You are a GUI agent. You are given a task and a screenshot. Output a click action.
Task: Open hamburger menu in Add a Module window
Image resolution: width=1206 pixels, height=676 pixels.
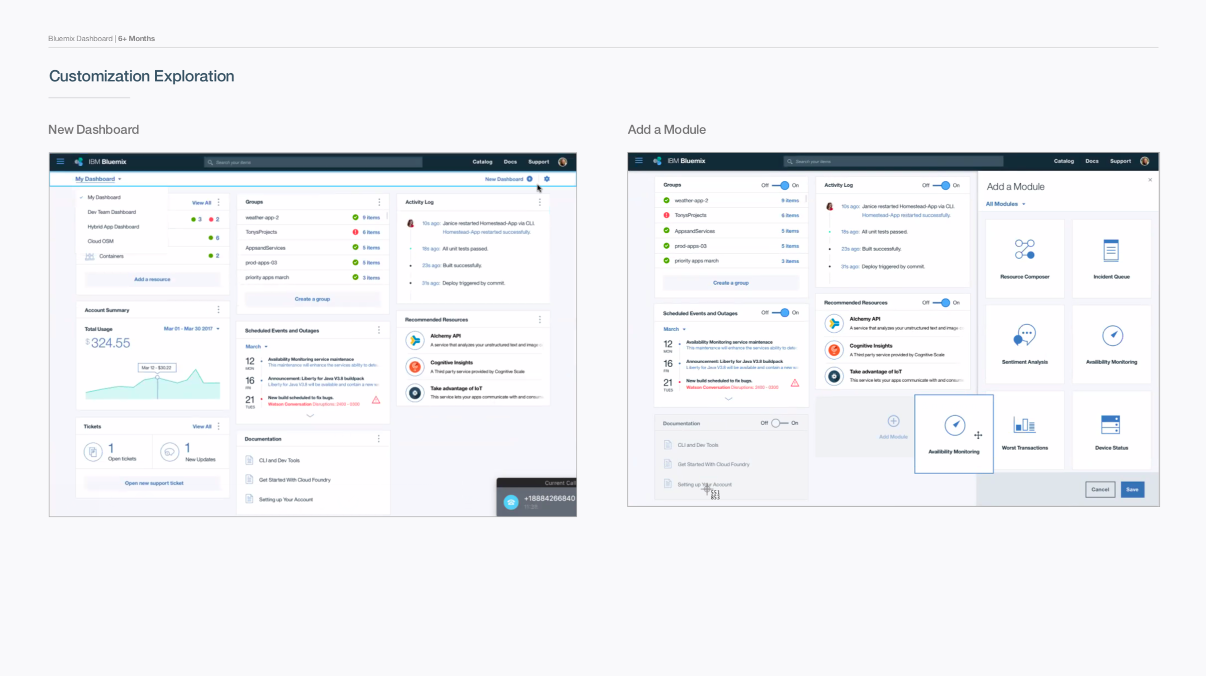639,161
